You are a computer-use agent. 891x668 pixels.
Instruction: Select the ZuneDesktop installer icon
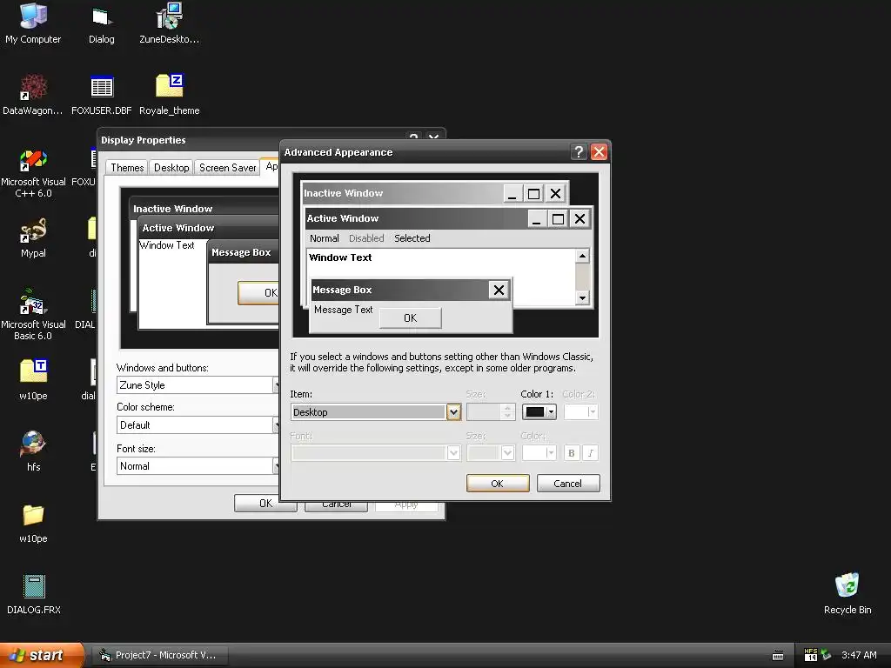(x=169, y=23)
